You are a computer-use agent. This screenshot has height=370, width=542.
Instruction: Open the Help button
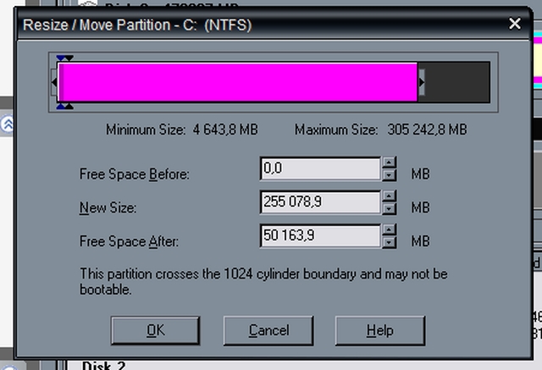pyautogui.click(x=380, y=330)
